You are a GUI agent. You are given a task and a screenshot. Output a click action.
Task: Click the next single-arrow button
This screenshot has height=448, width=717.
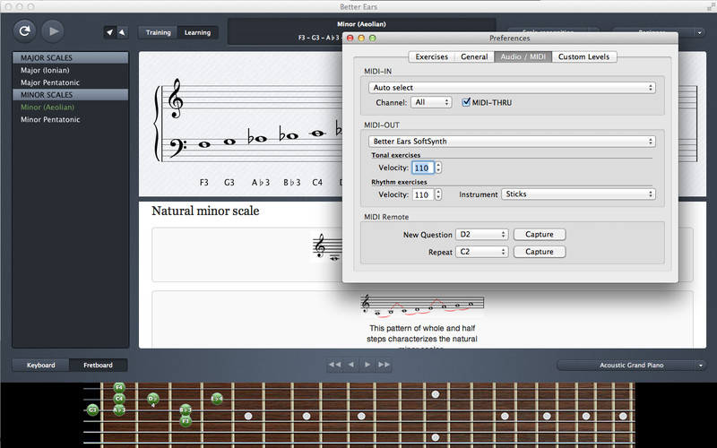coord(367,365)
